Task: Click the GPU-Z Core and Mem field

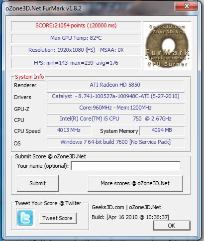Action: point(115,108)
